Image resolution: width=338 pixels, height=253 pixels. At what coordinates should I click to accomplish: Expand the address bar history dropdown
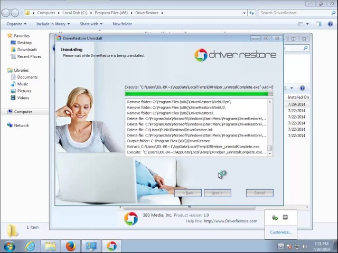coord(244,13)
